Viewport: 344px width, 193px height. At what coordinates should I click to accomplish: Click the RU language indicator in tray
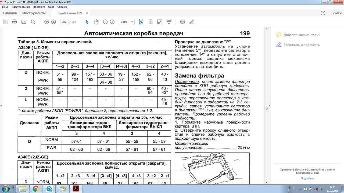tap(294, 188)
